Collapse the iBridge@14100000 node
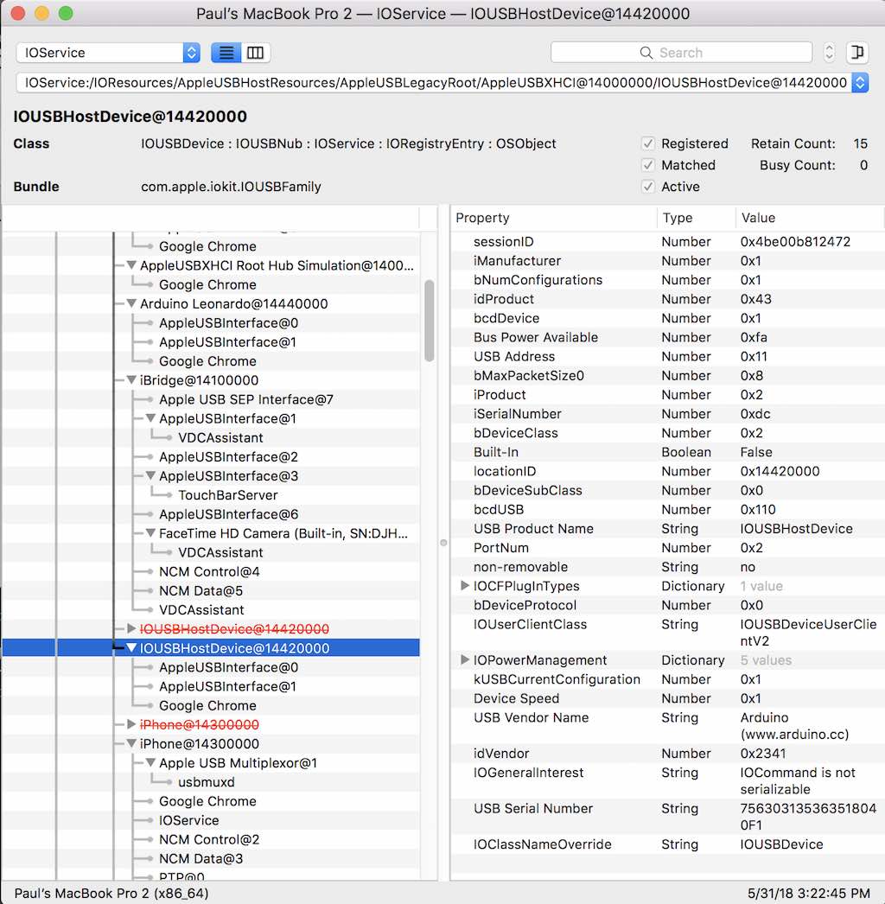This screenshot has width=885, height=904. coord(131,380)
